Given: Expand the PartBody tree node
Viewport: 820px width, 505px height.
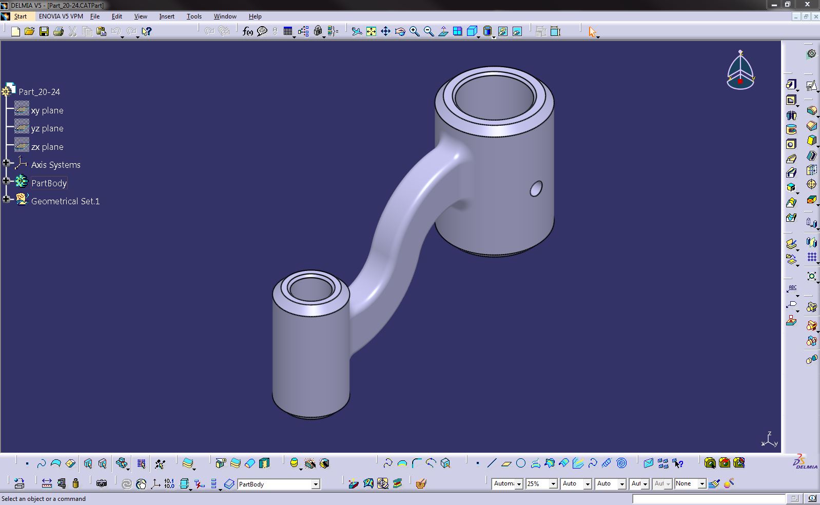Looking at the screenshot, I should (x=6, y=181).
